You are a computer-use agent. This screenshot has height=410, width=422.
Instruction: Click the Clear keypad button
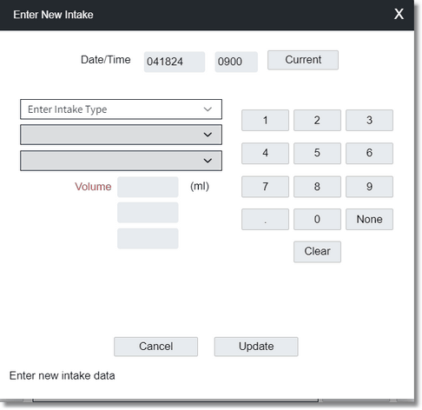pyautogui.click(x=317, y=252)
